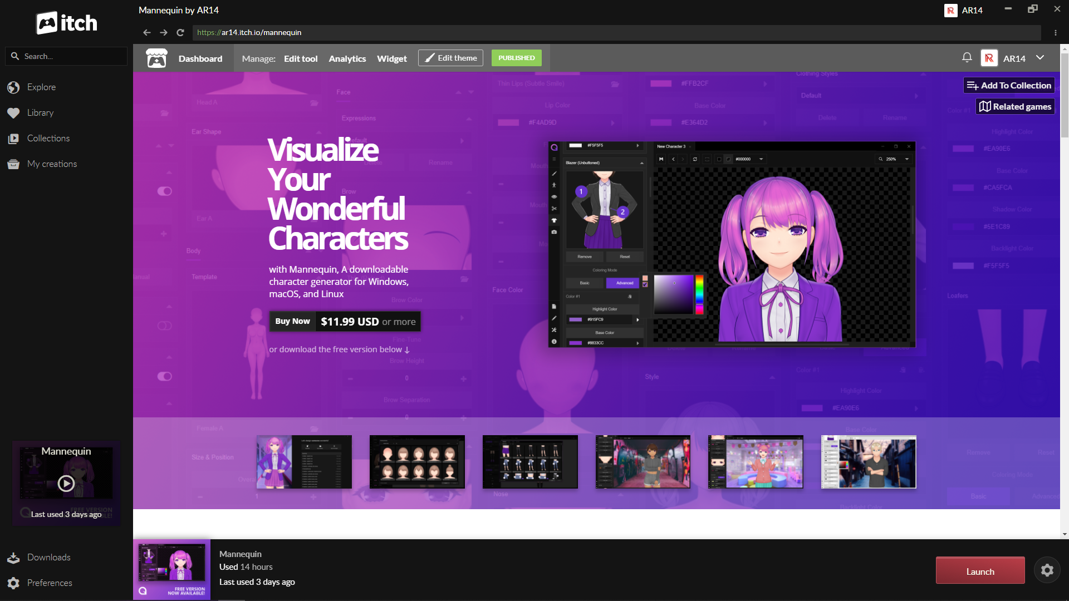This screenshot has width=1069, height=601.
Task: Click the itch.io storefront logo icon
Action: pyautogui.click(x=156, y=58)
